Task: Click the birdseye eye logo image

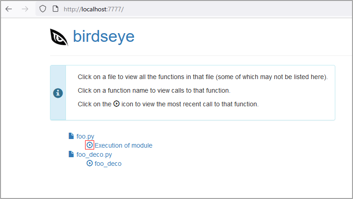Action: (x=59, y=37)
